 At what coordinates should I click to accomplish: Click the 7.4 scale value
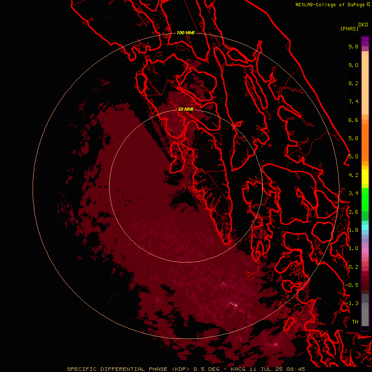pyautogui.click(x=353, y=102)
